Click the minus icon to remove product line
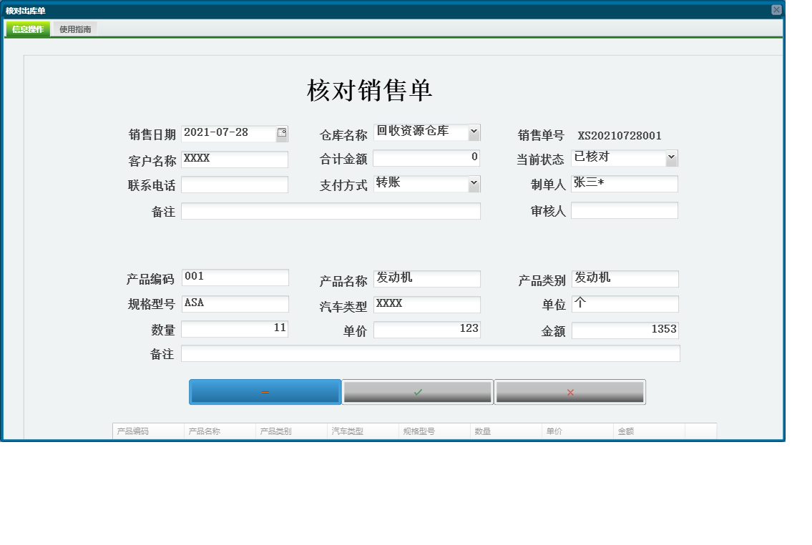 point(265,391)
